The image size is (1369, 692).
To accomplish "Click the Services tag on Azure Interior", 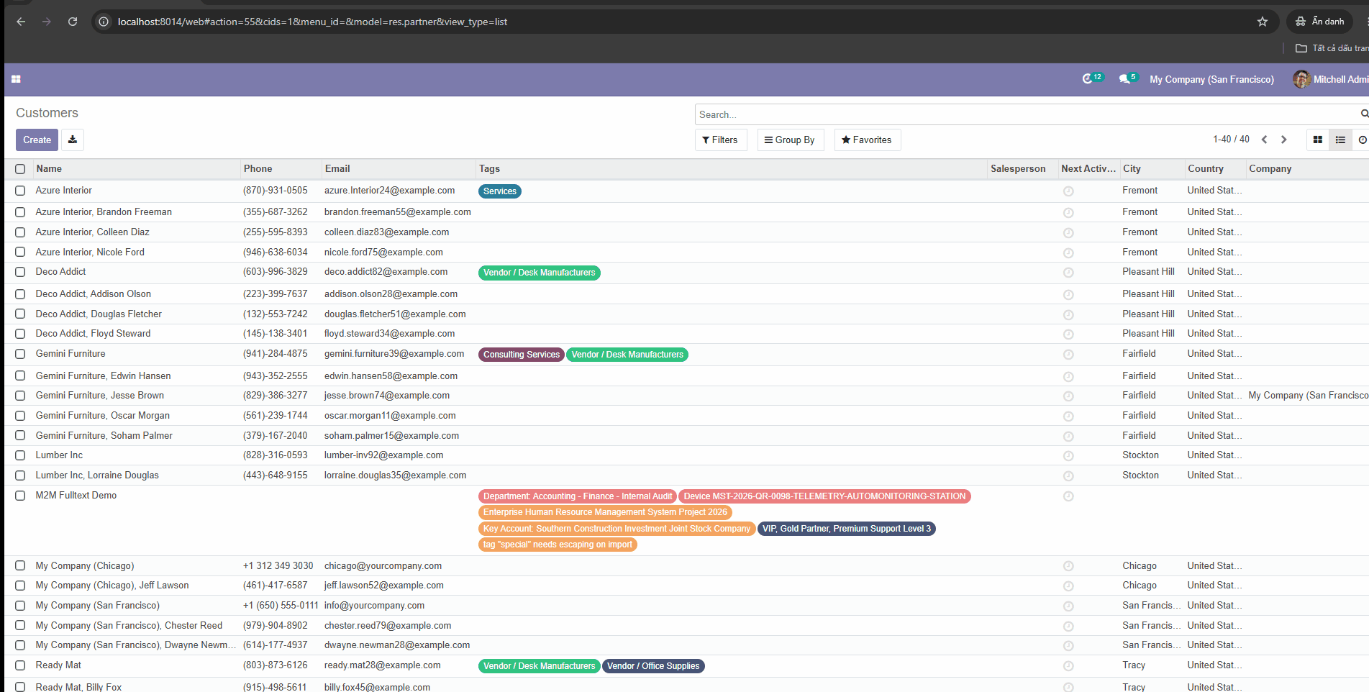I will [499, 191].
